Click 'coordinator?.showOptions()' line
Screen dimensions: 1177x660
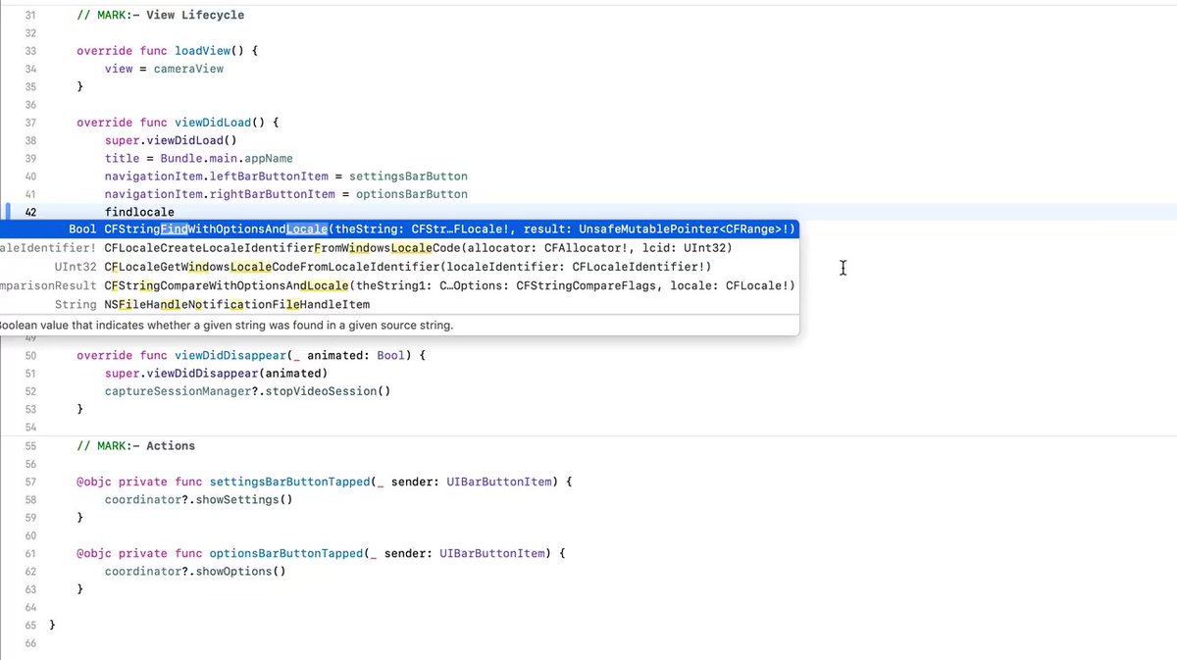pyautogui.click(x=195, y=571)
